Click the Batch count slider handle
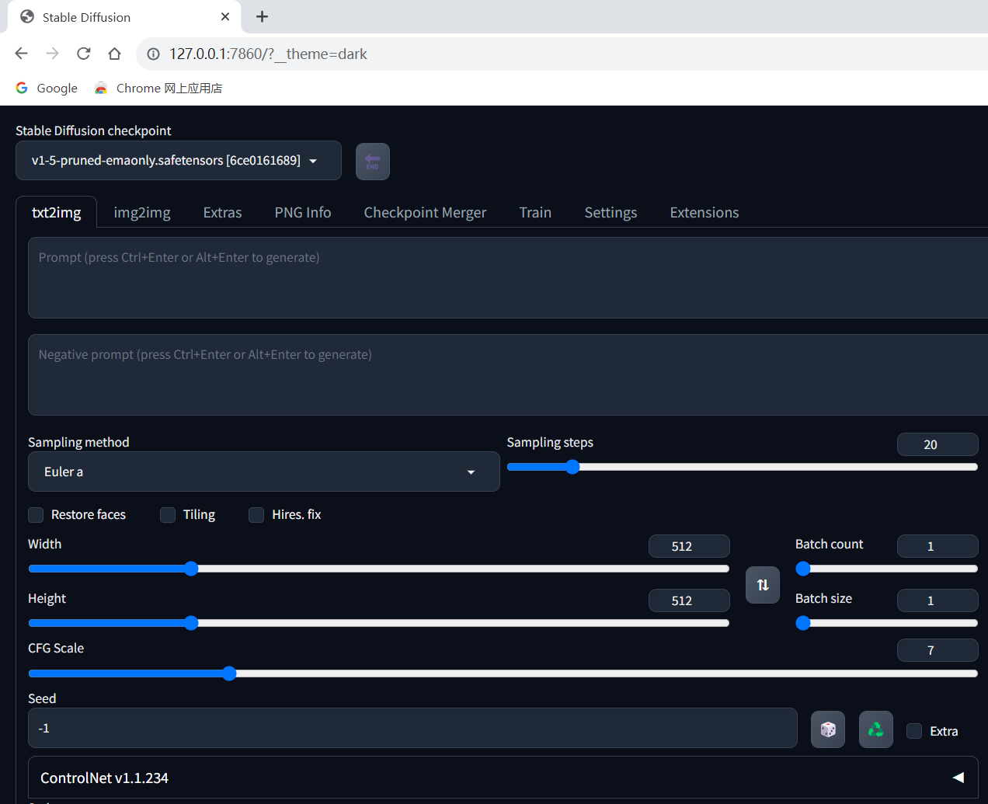This screenshot has width=988, height=804. click(x=803, y=569)
